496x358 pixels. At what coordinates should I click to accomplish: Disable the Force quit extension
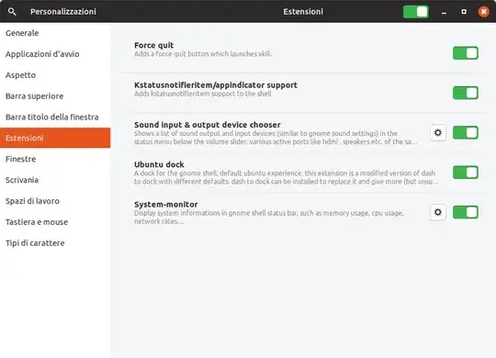click(466, 53)
